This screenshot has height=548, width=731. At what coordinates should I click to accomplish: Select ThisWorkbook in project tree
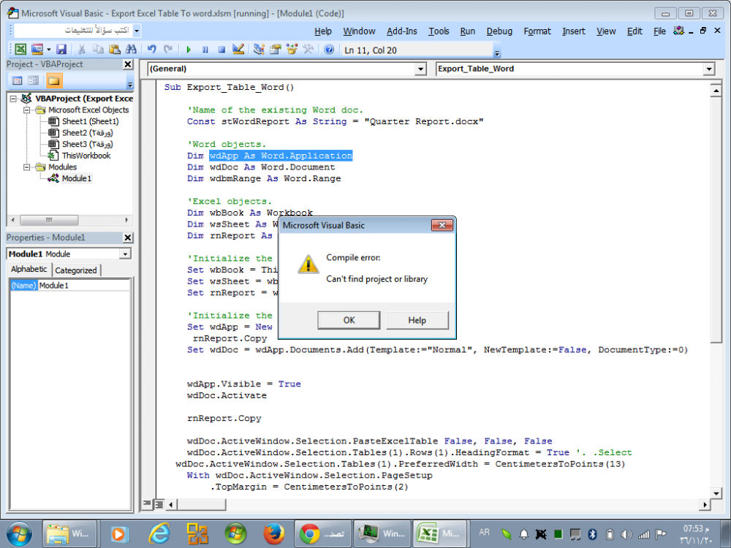[x=86, y=156]
